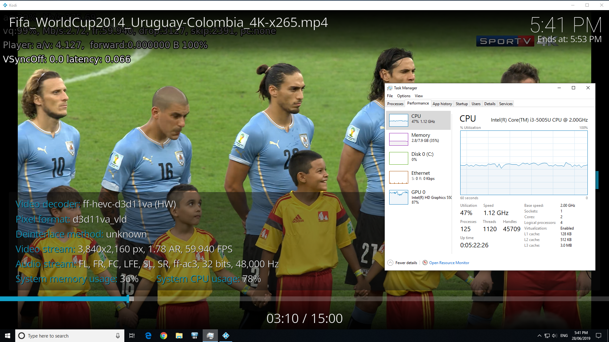Viewport: 609px width, 342px height.
Task: Click the Kodi playback progress bar
Action: [304, 299]
